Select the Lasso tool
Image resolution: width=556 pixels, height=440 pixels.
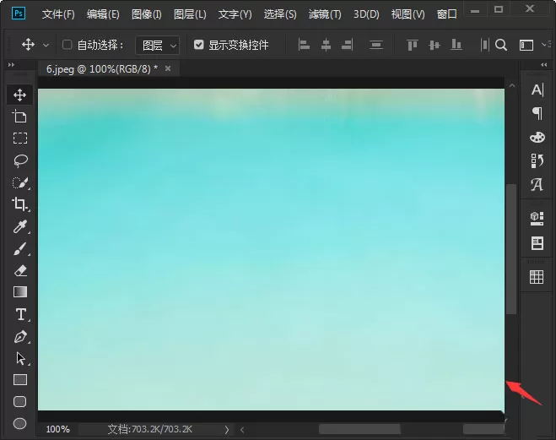tap(20, 160)
